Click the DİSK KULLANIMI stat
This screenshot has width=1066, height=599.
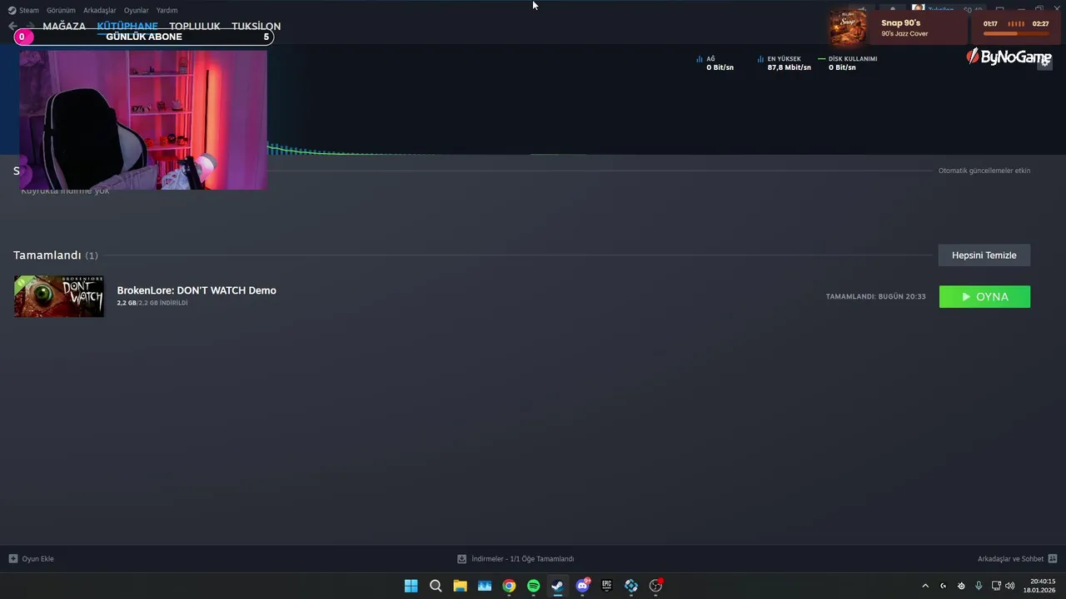(x=848, y=63)
